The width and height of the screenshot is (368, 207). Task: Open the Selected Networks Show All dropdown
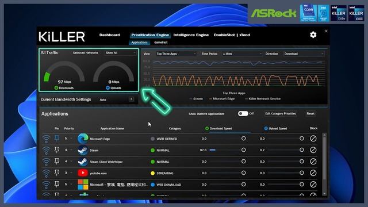tap(120, 53)
